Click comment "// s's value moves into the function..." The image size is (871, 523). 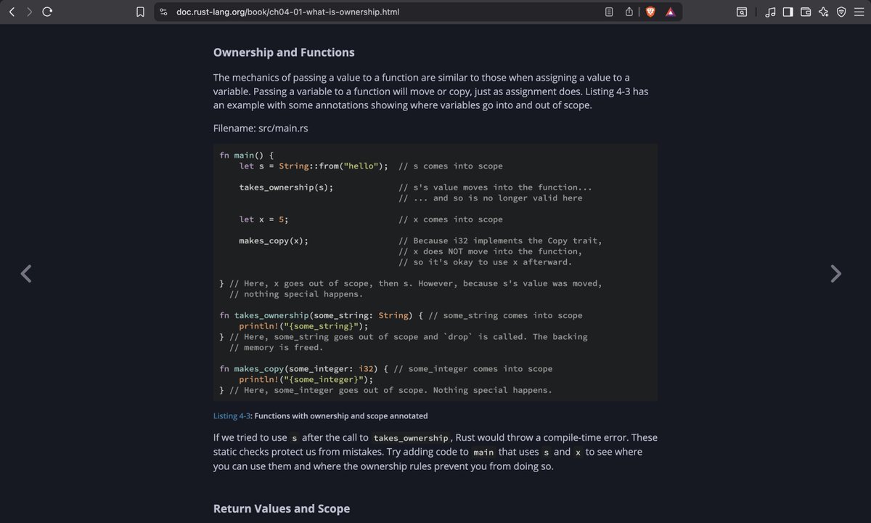pos(496,187)
